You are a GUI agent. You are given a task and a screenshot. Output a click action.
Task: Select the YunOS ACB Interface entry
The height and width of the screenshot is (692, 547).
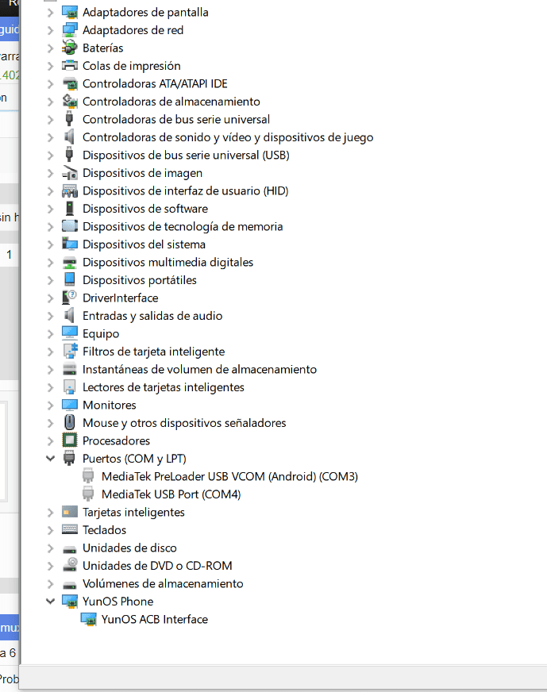[155, 619]
